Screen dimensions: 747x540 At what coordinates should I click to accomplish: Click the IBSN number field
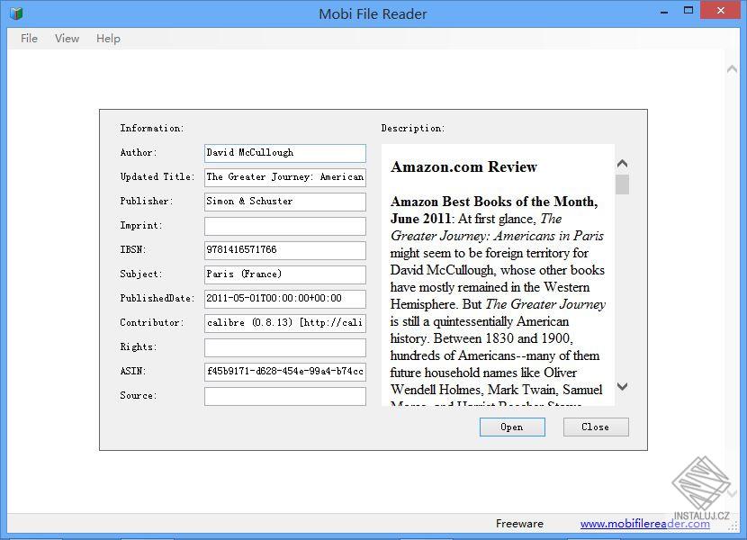click(x=285, y=250)
